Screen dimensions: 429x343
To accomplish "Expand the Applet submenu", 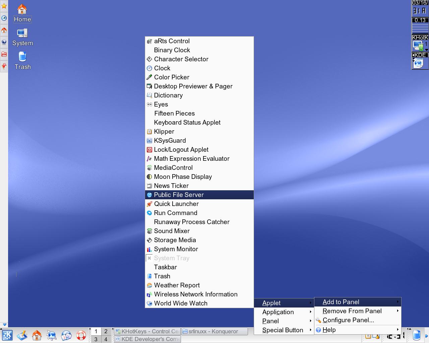I will 284,303.
